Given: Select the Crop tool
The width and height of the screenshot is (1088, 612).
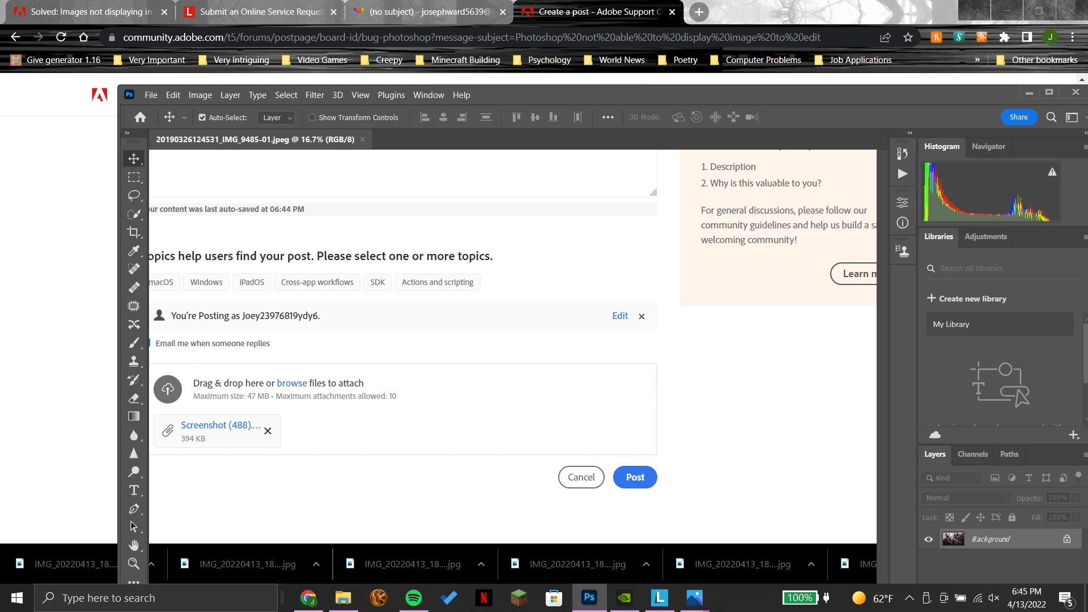Looking at the screenshot, I should (134, 232).
